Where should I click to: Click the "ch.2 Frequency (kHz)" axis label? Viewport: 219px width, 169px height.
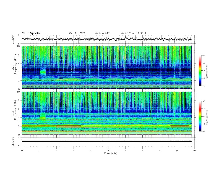[14, 110]
